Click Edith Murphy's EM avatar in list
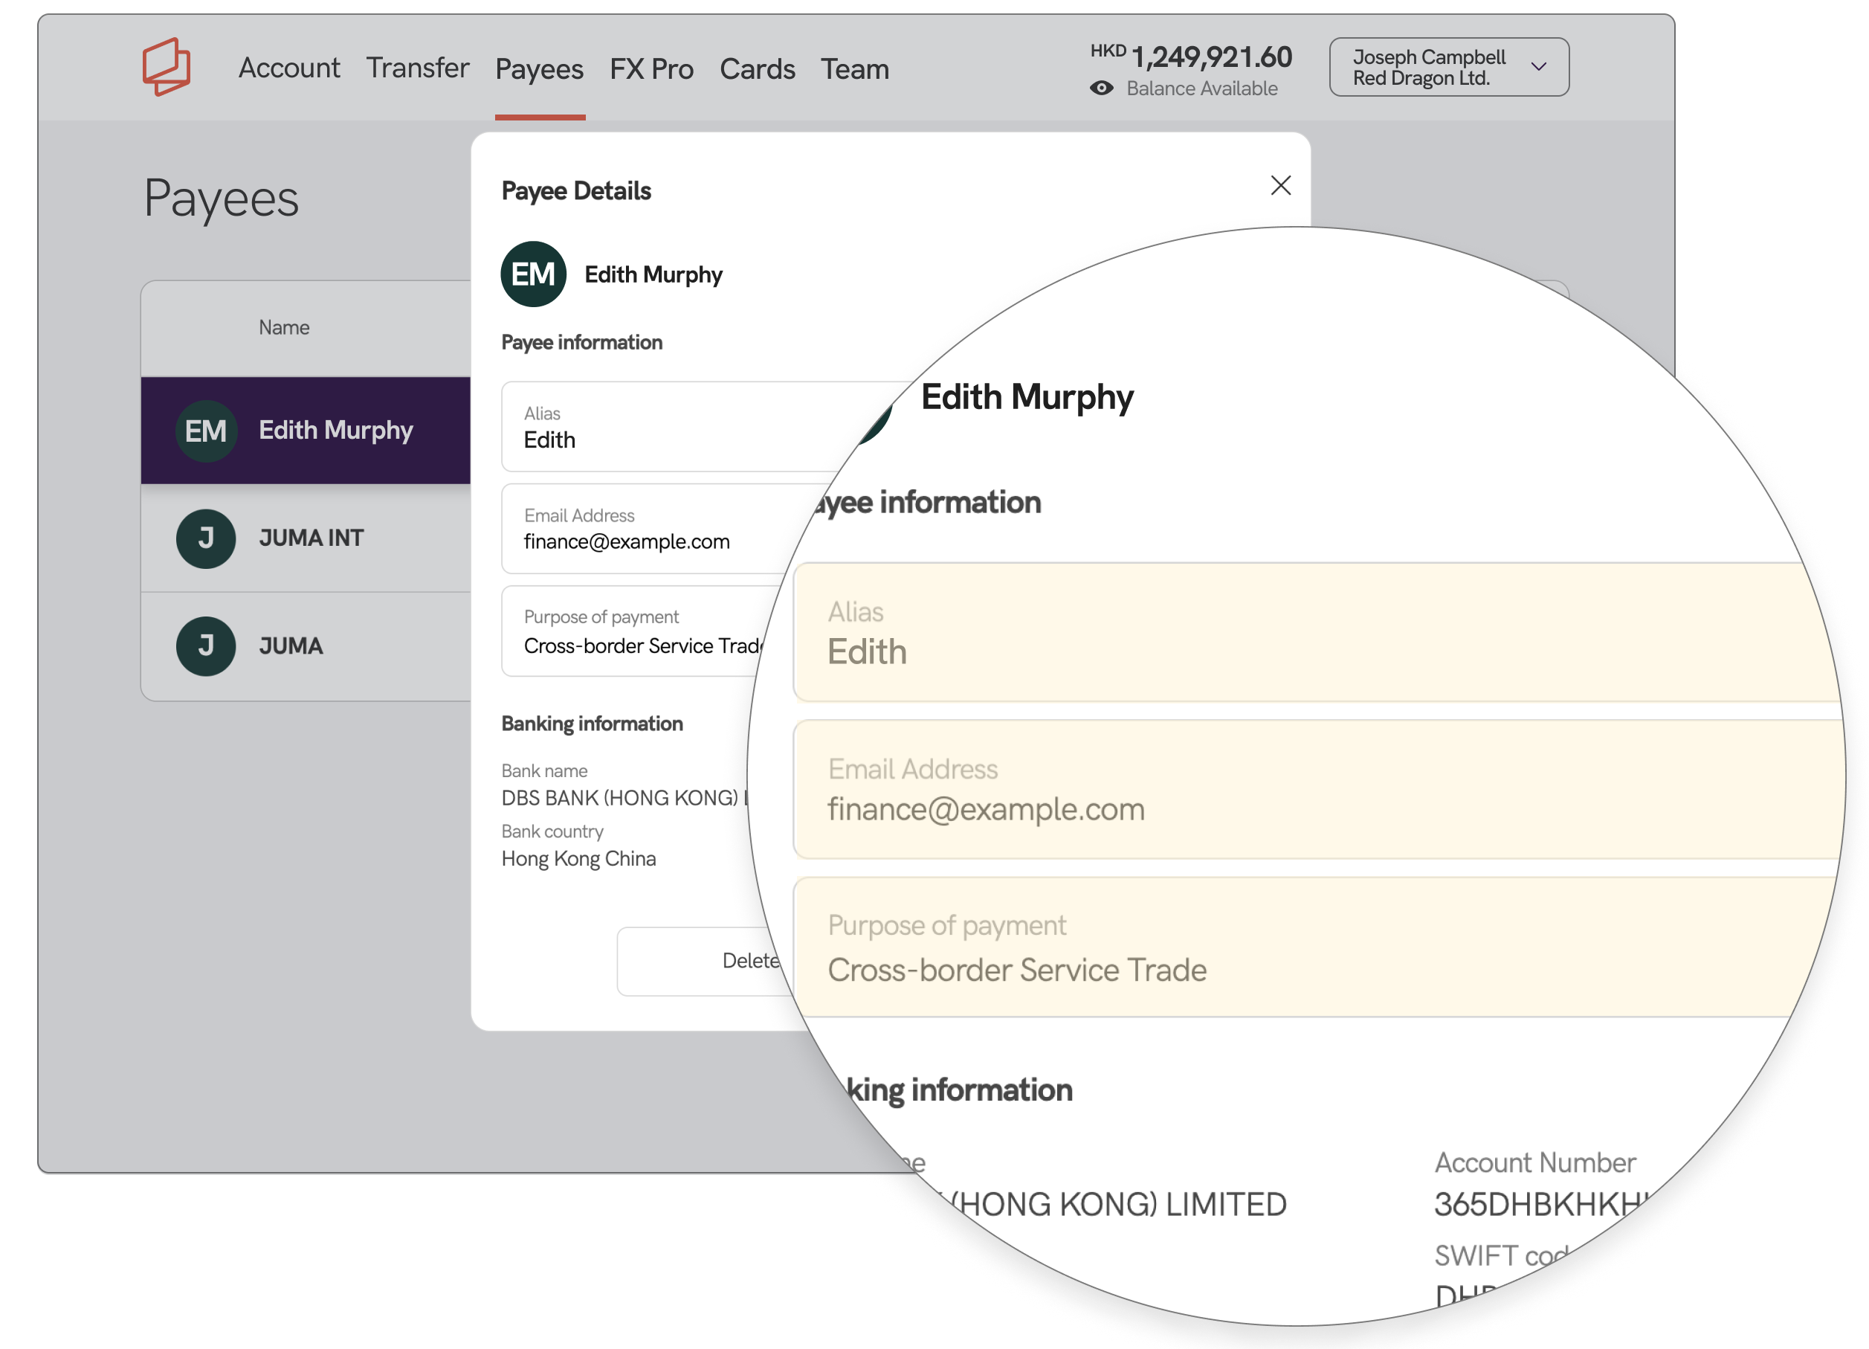The width and height of the screenshot is (1869, 1349). click(x=206, y=431)
